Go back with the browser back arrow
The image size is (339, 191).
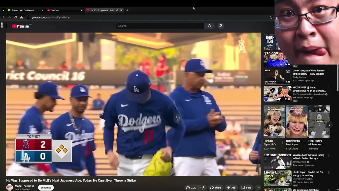tap(4, 18)
